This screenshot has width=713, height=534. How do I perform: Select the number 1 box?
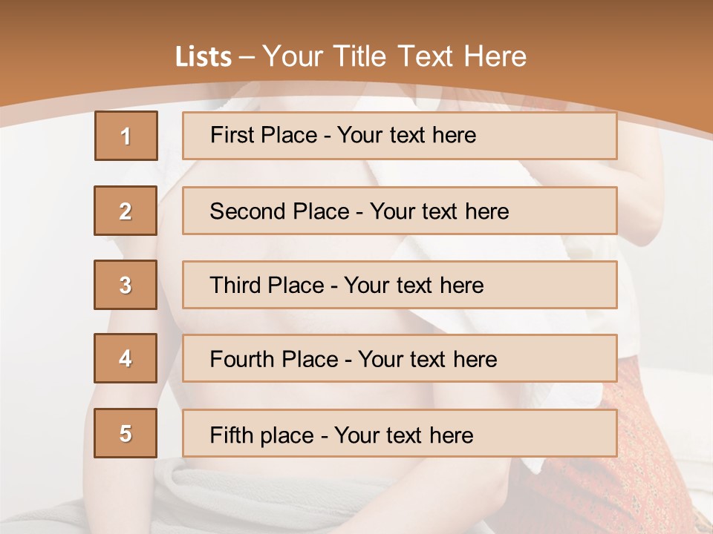[126, 136]
